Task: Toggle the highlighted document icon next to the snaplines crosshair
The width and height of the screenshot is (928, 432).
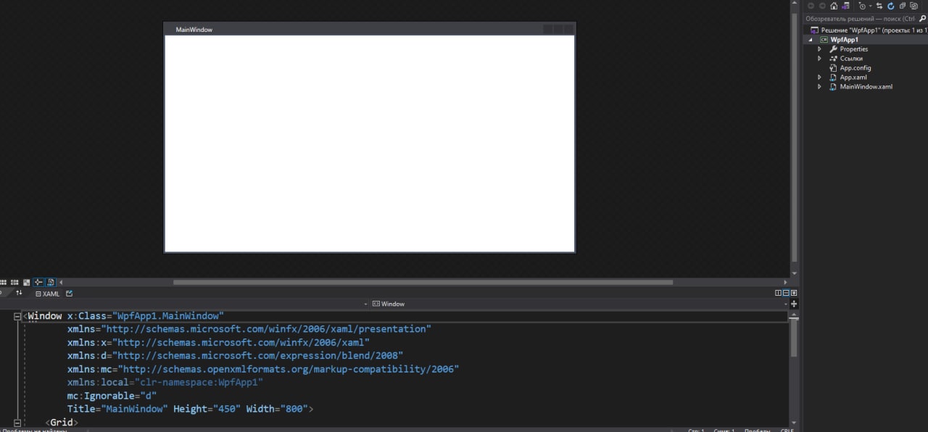Action: tap(51, 283)
